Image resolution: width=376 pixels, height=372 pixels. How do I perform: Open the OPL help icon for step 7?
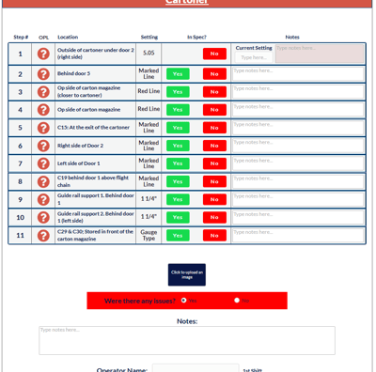[x=43, y=163]
